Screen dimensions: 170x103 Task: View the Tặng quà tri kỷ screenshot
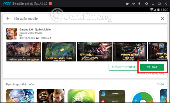tap(130, 51)
